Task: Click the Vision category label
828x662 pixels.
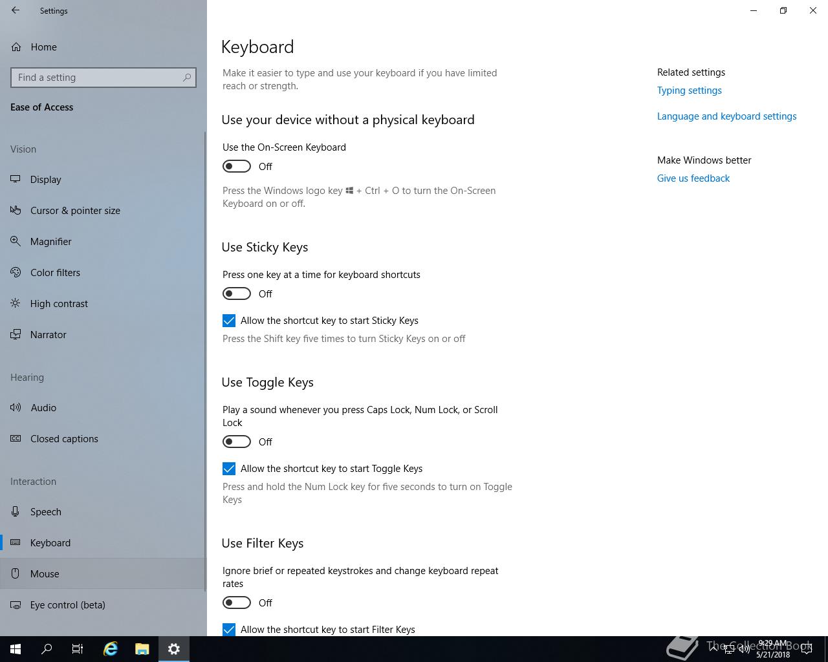Action: point(23,149)
